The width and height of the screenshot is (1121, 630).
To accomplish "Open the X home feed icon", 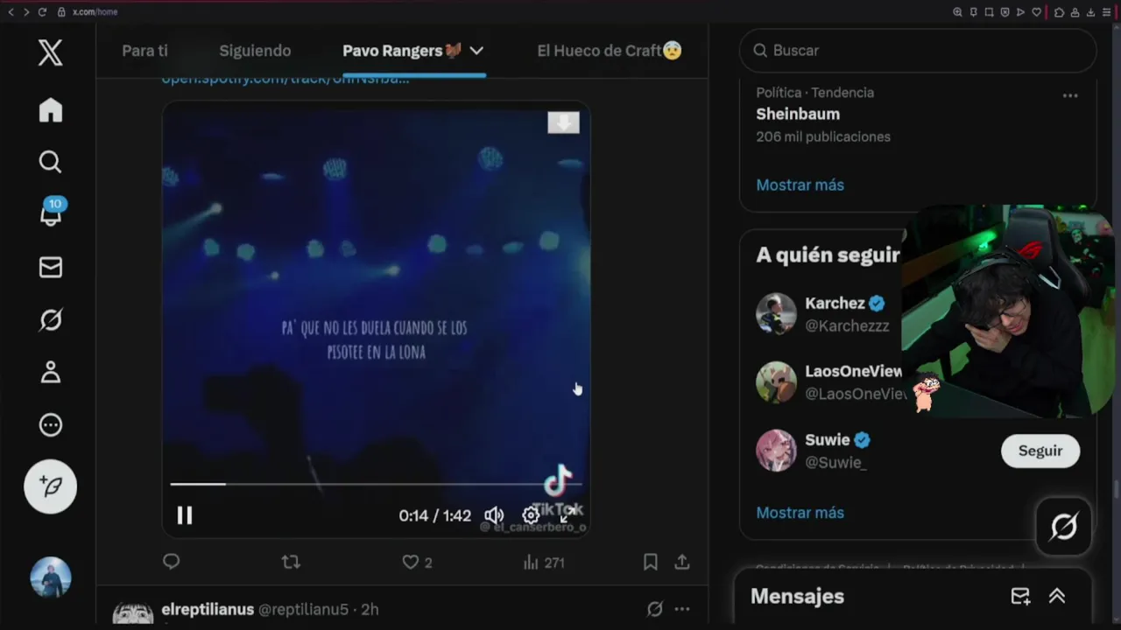I will tap(50, 110).
